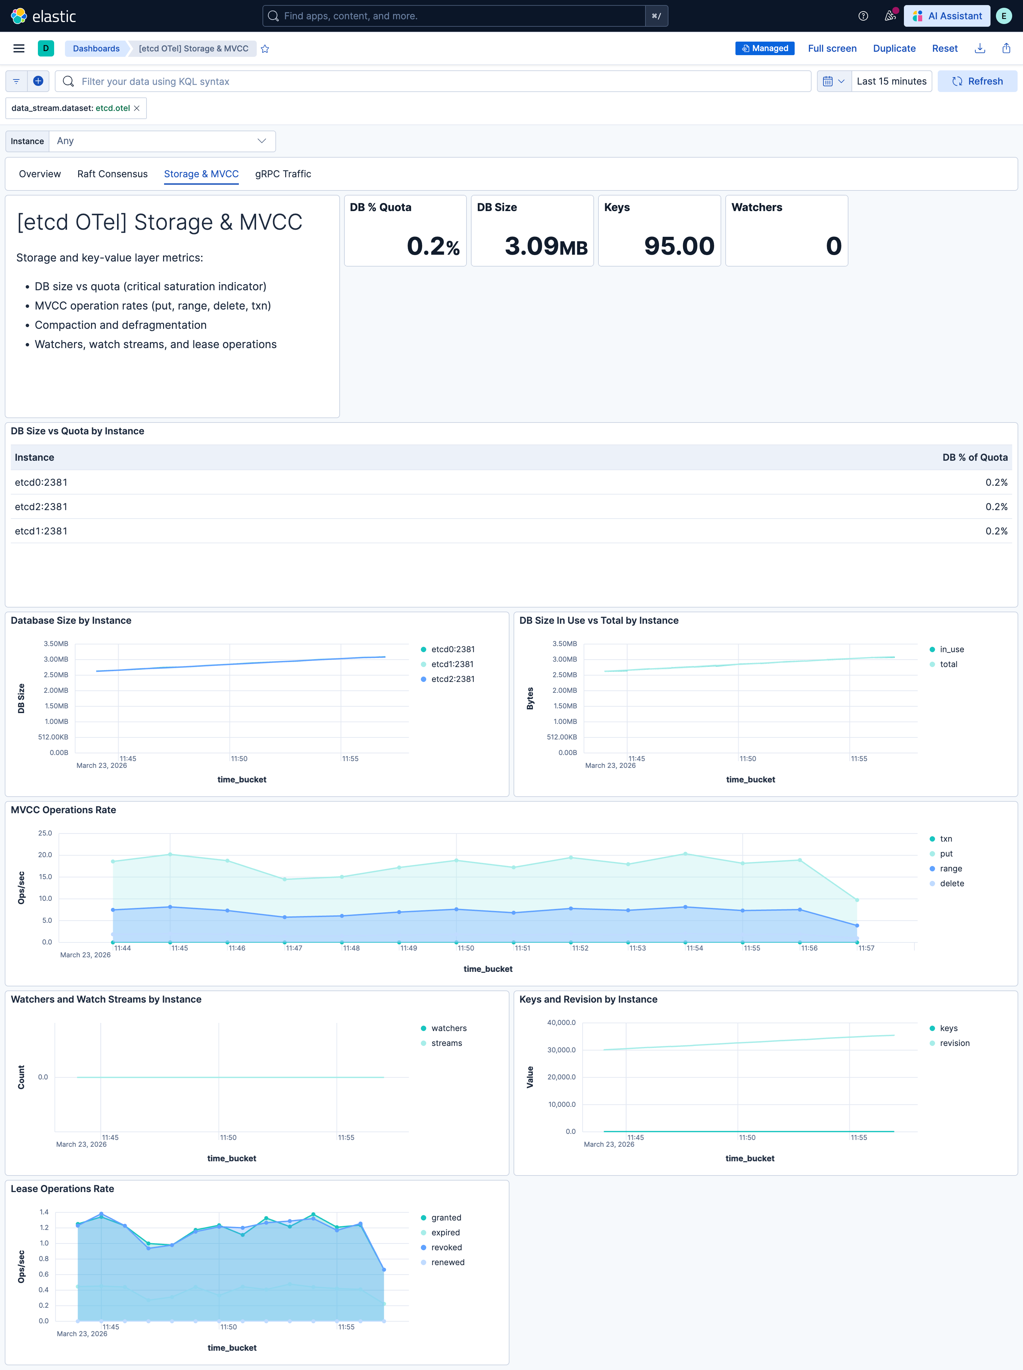The image size is (1023, 1370).
Task: Click the download dashboard icon
Action: click(x=980, y=48)
